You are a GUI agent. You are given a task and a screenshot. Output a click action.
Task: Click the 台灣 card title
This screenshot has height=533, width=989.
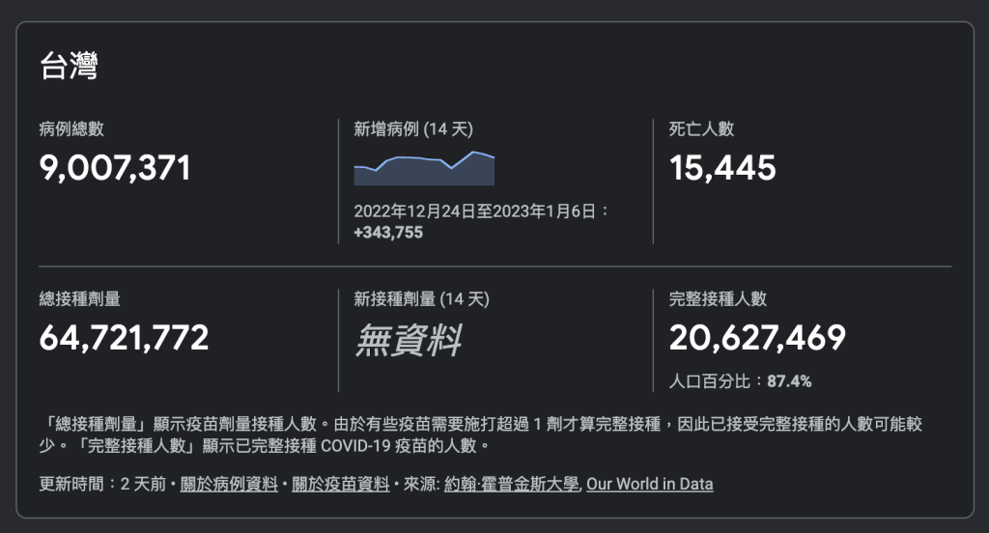tap(69, 67)
